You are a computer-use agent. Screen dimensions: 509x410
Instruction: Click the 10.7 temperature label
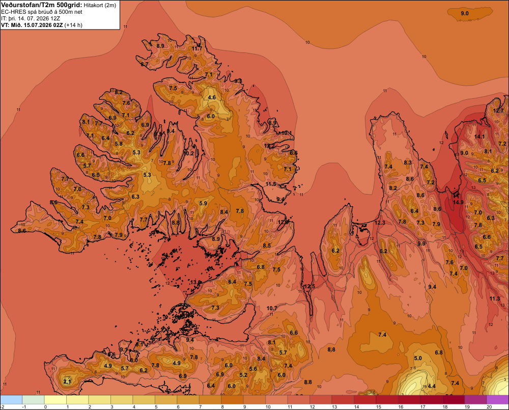click(x=272, y=308)
